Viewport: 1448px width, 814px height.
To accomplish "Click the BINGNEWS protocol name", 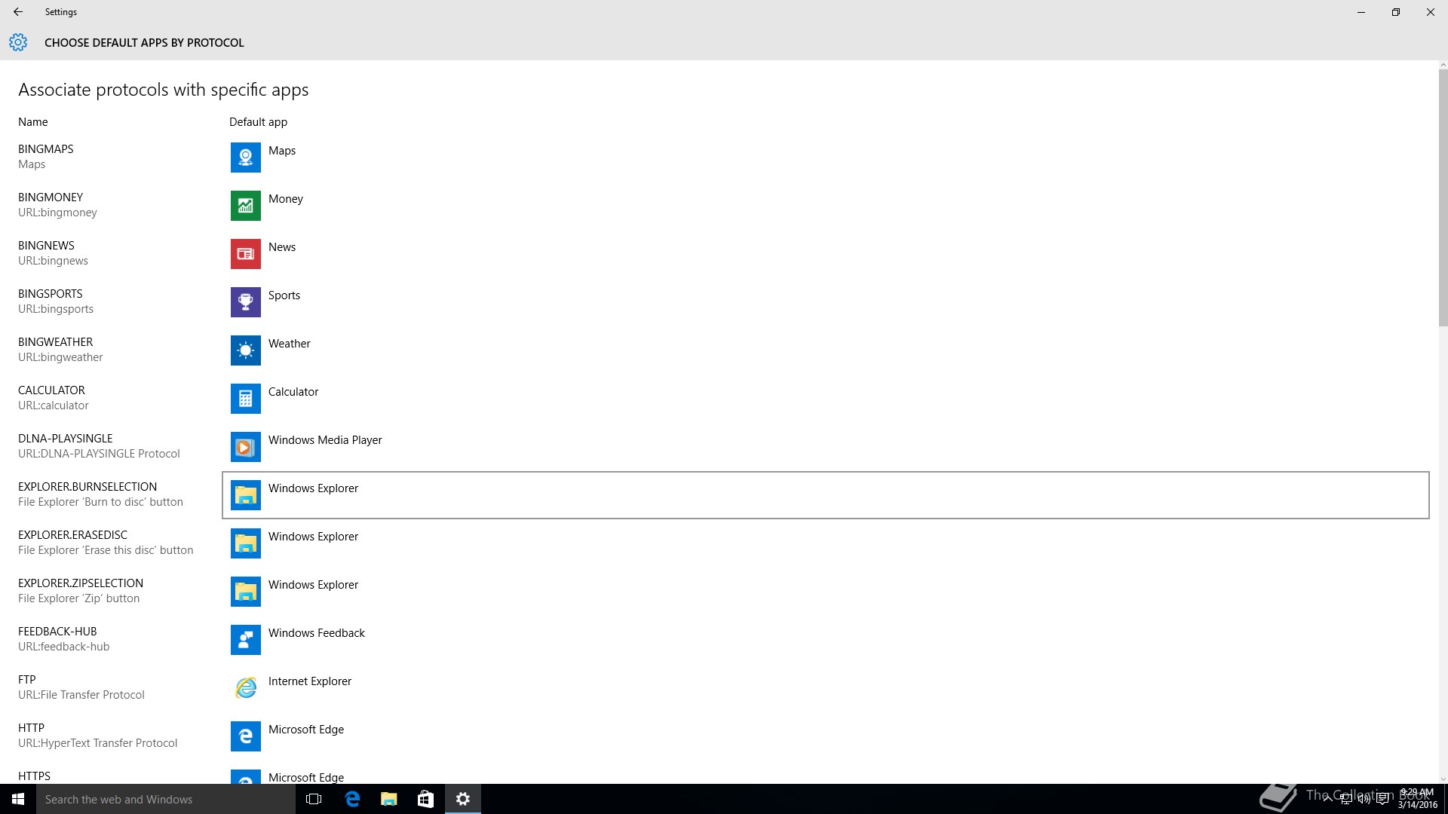I will (x=46, y=246).
